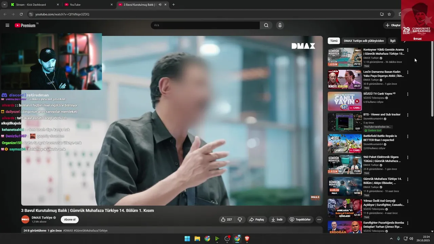Open options for Les'in Damarına Basan Kadın video
Viewport: 434px width, 244px height.
coord(408,72)
